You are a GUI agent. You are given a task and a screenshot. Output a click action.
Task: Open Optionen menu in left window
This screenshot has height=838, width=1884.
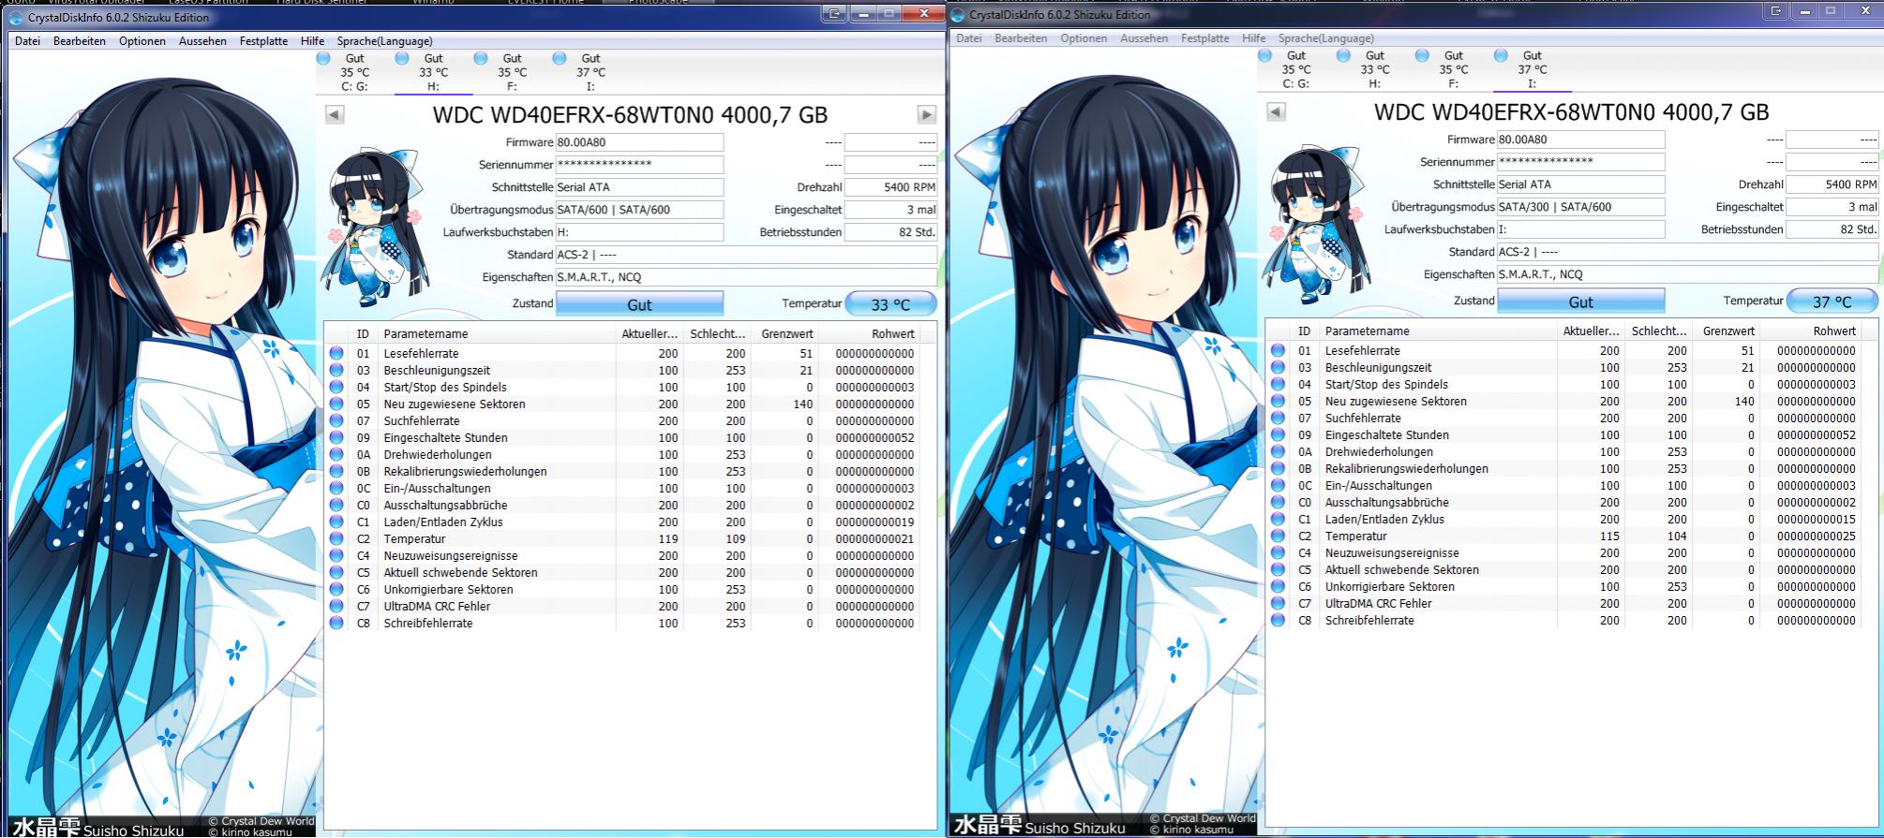[142, 41]
